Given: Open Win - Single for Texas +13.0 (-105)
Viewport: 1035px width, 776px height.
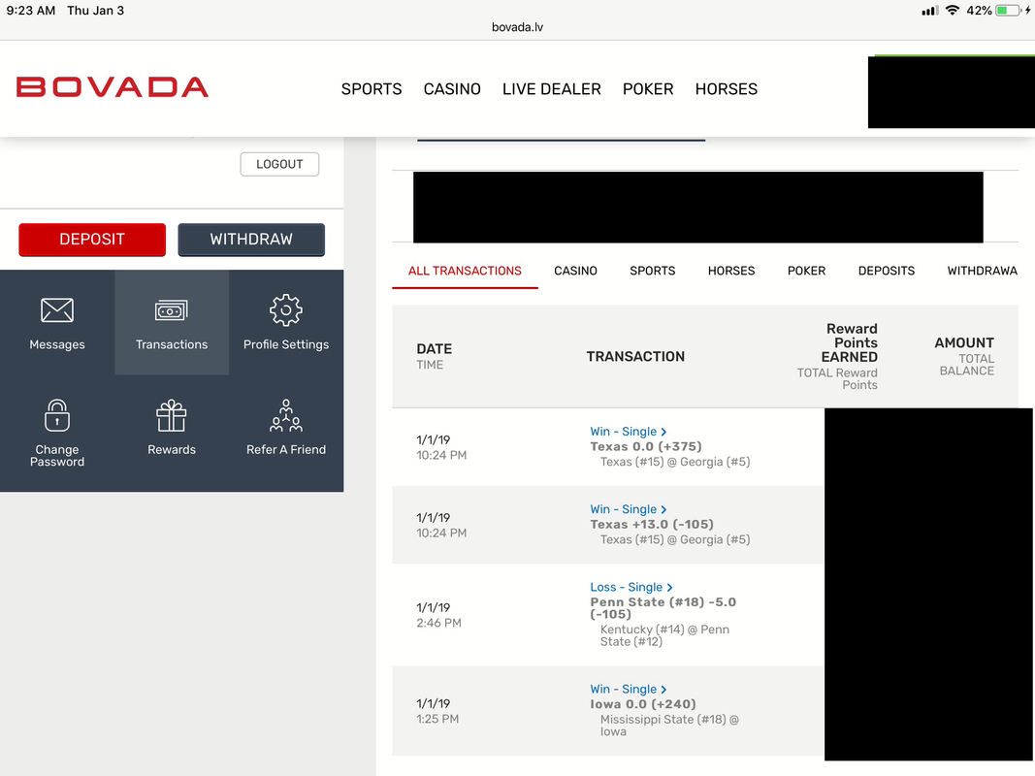Looking at the screenshot, I should (623, 509).
